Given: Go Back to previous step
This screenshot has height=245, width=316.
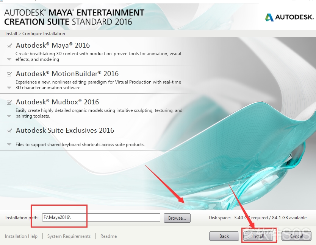Looking at the screenshot, I should pyautogui.click(x=224, y=236).
